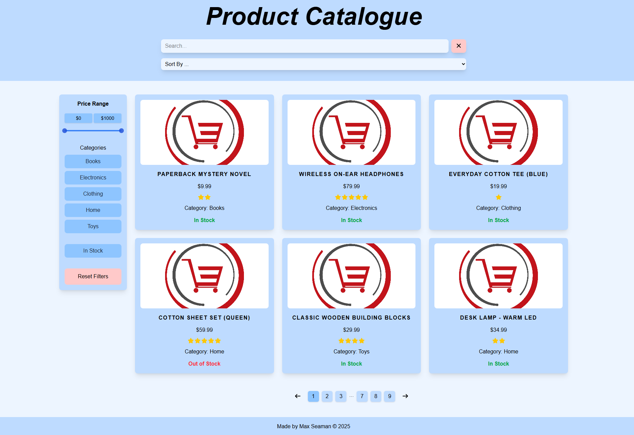
Task: Jump to page 9
Action: 389,396
